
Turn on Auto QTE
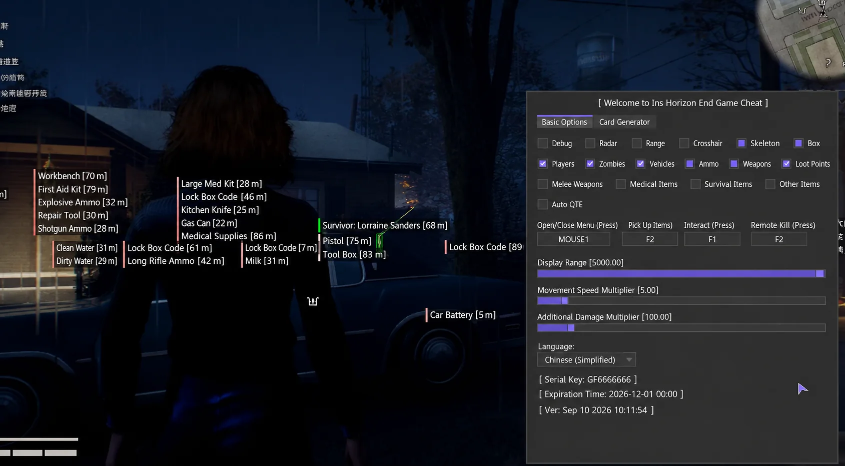click(x=543, y=204)
